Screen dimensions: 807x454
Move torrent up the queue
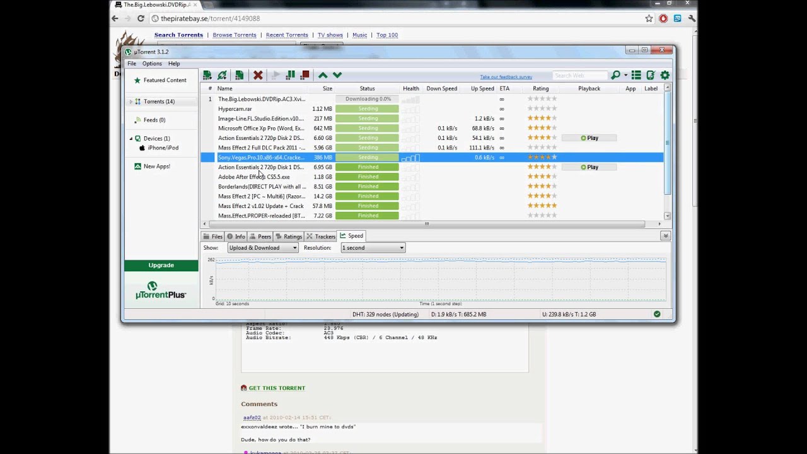pyautogui.click(x=323, y=75)
